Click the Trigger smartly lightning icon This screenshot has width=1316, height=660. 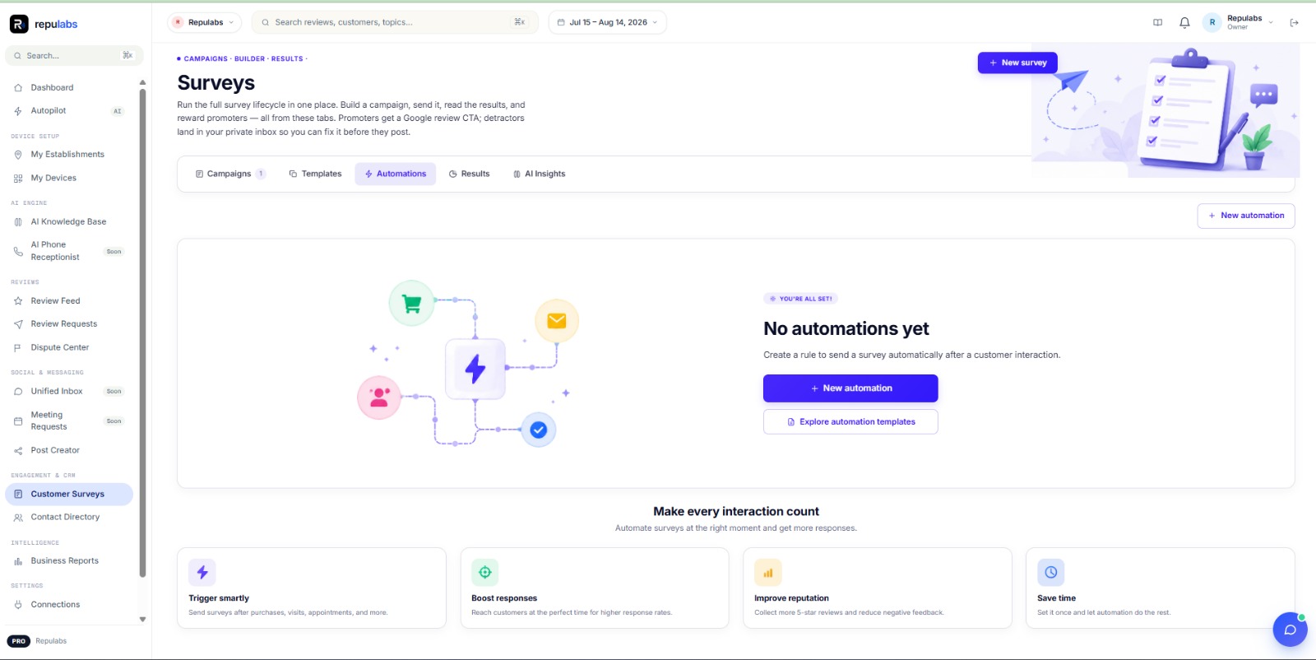point(202,572)
